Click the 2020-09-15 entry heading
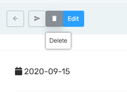Image resolution: width=127 pixels, height=94 pixels. pyautogui.click(x=47, y=71)
